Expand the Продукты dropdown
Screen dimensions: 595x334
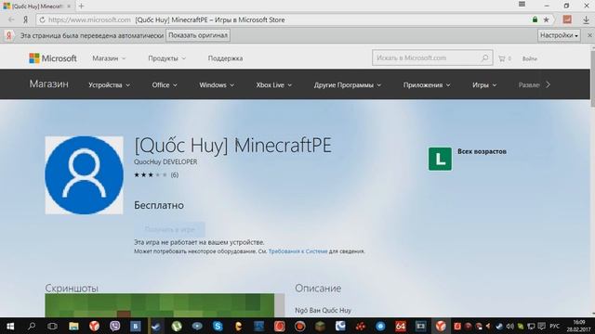coord(166,58)
